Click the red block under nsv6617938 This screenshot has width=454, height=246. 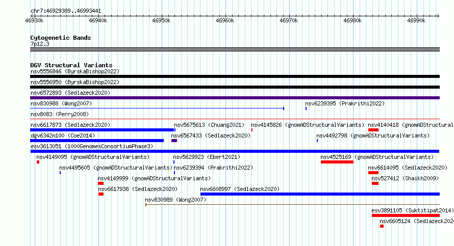coord(101,194)
